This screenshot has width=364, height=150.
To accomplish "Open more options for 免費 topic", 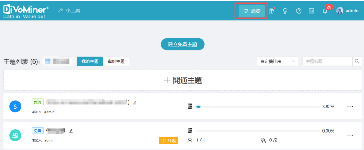I will click(x=350, y=135).
